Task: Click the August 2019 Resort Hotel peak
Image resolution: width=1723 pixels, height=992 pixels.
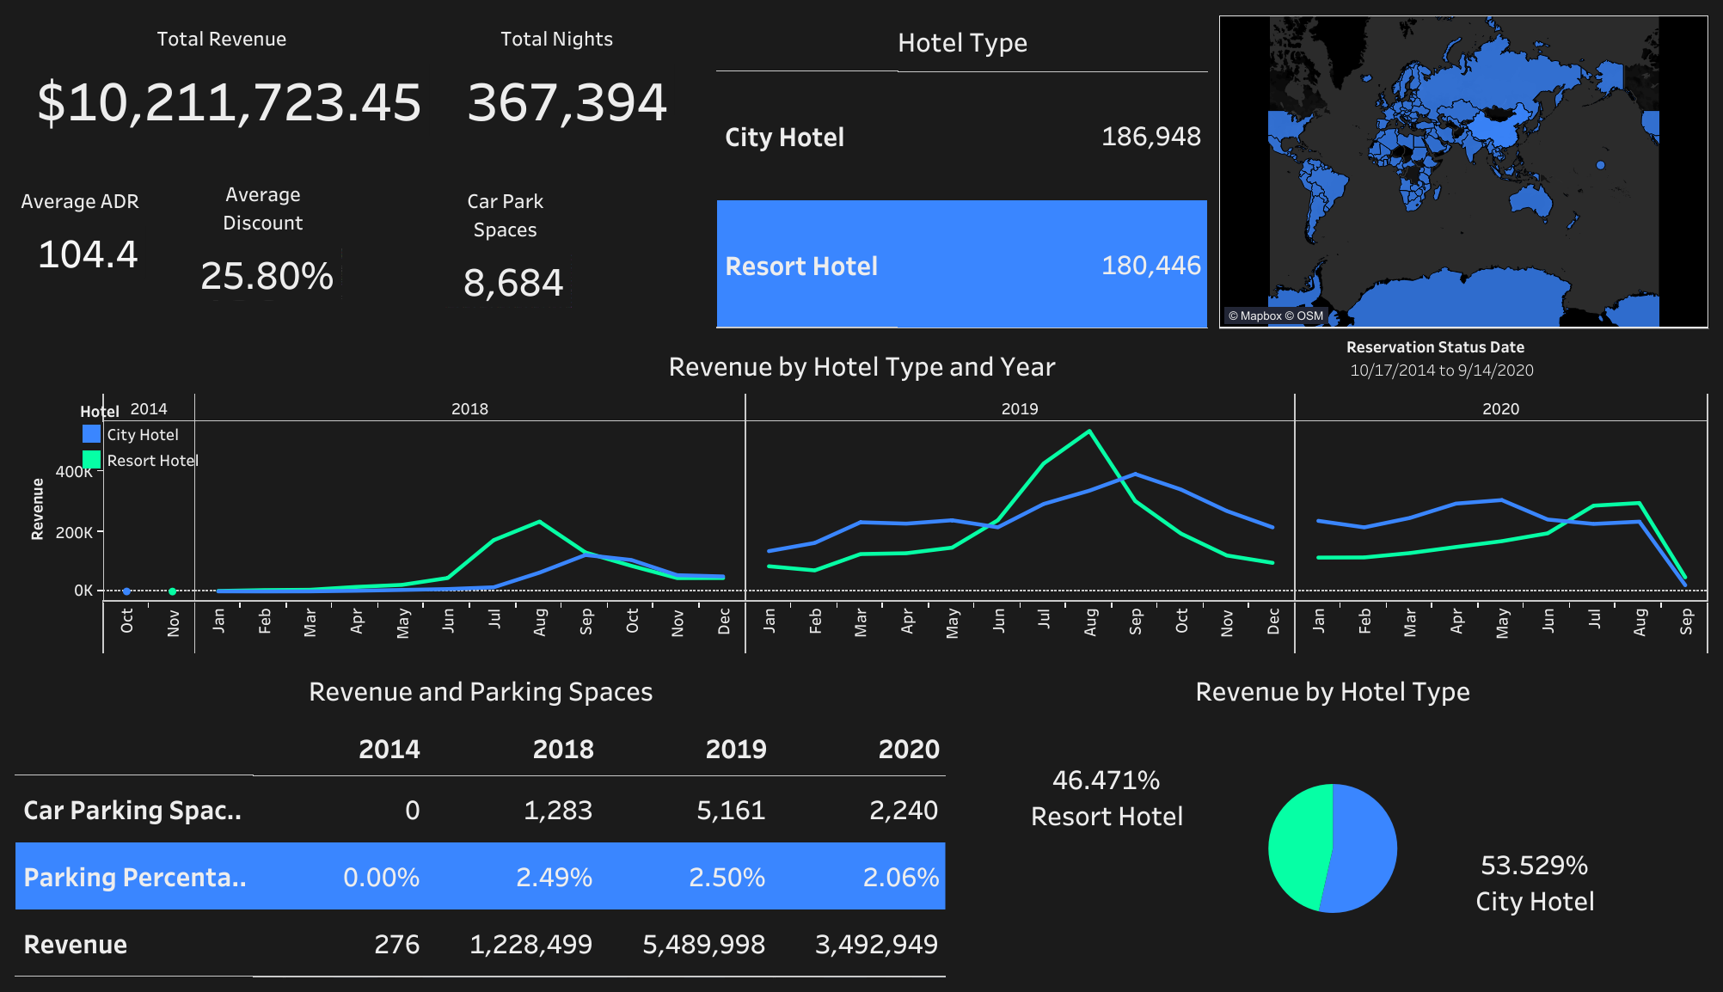Action: 1089,432
